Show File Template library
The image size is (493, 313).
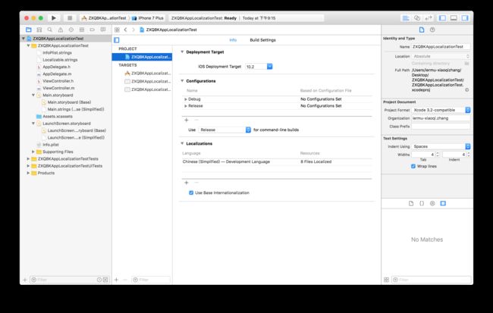pos(411,203)
